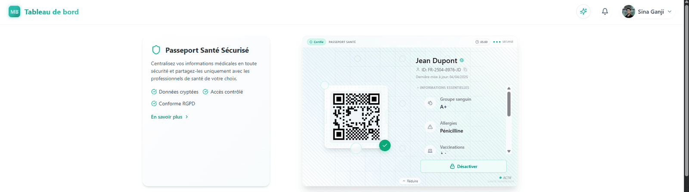This screenshot has width=689, height=192.
Task: Click the green checkmark badge on QR code
Action: [x=385, y=146]
